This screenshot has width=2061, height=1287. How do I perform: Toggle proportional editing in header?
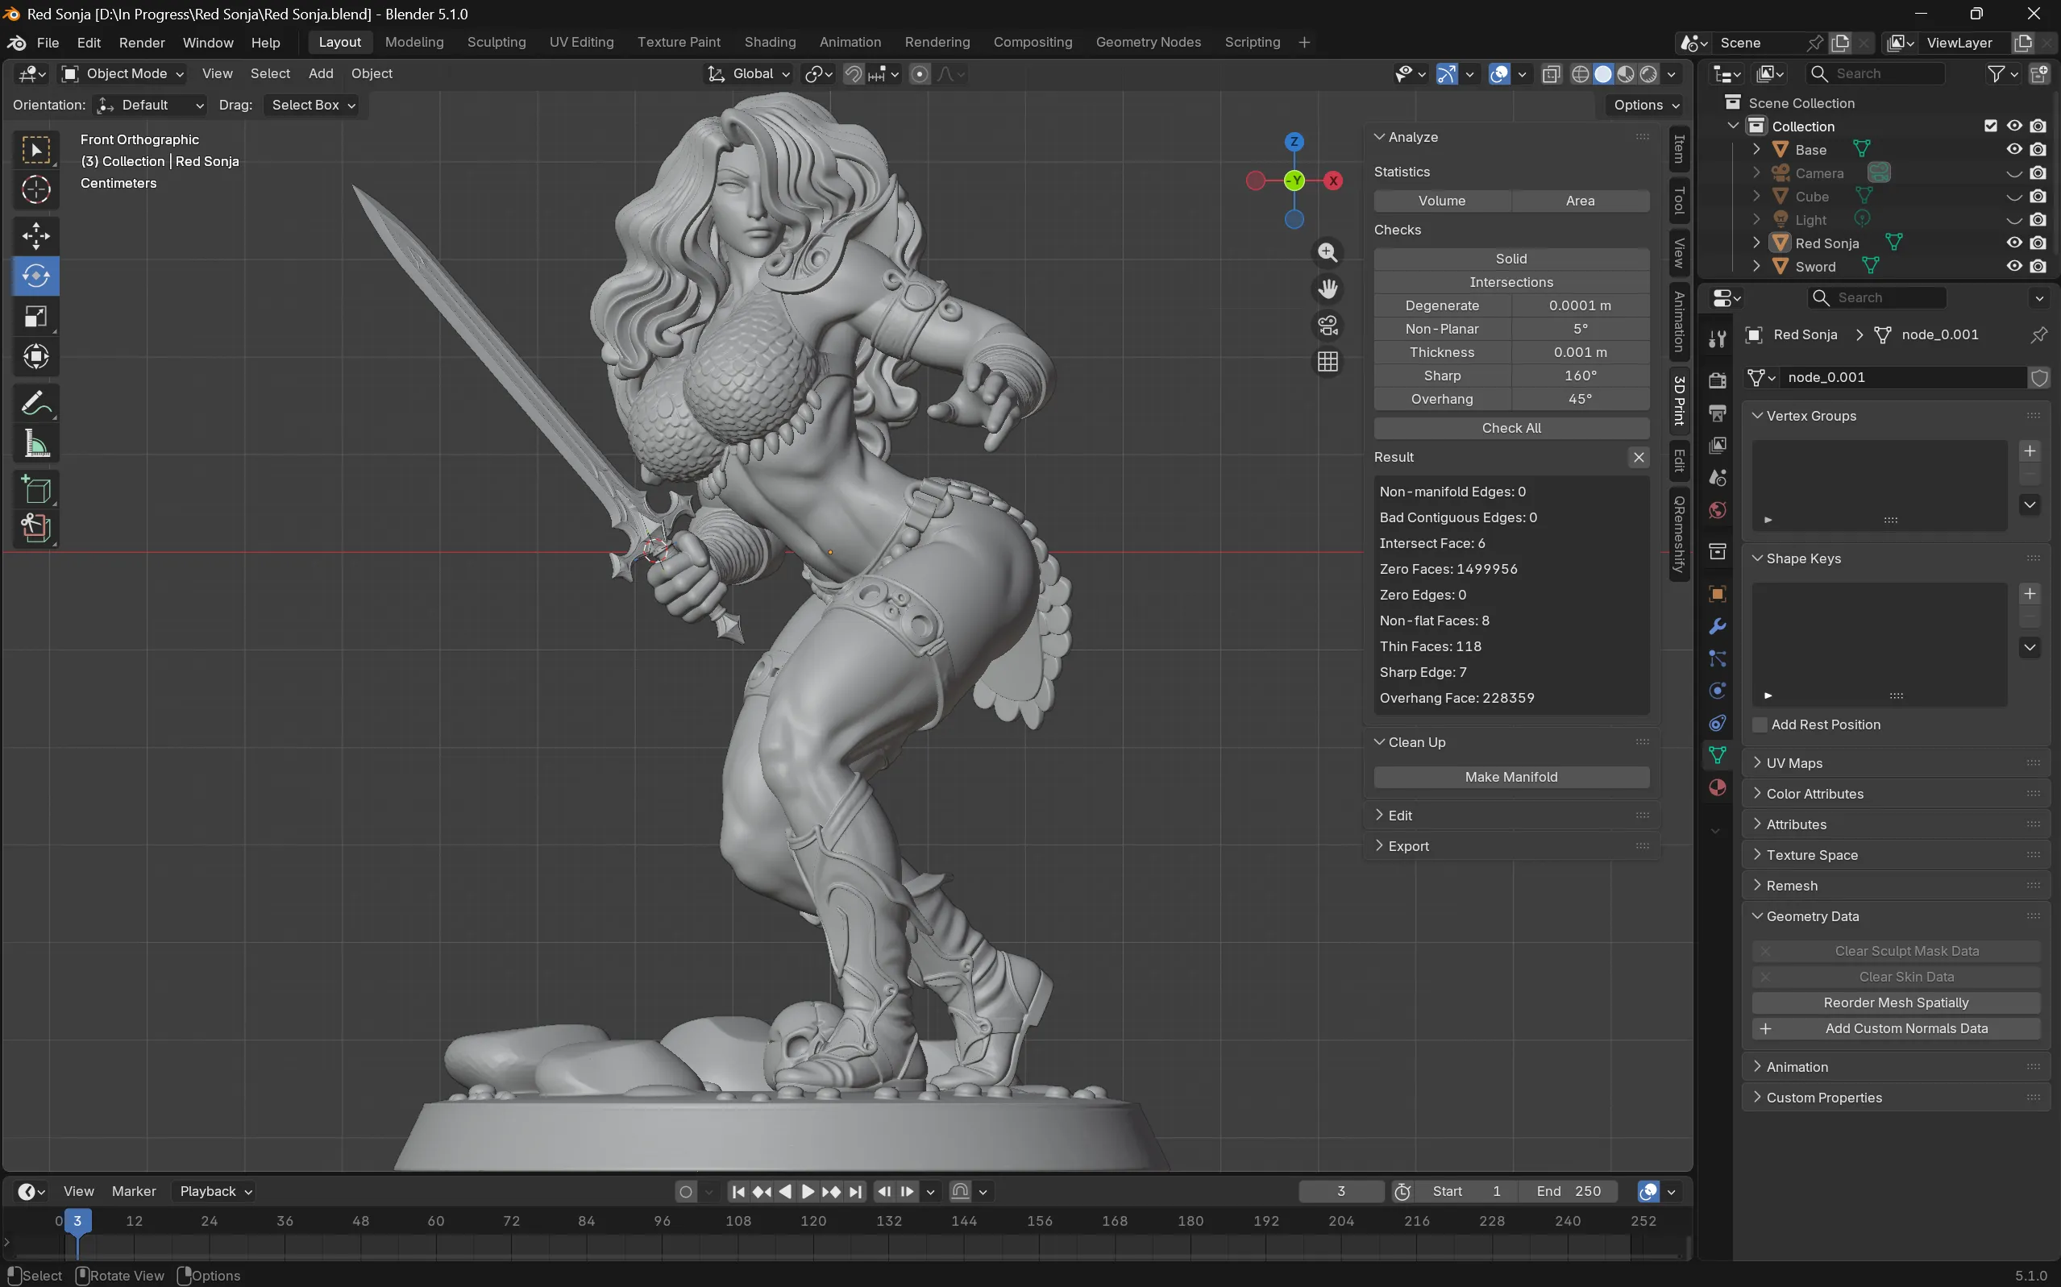920,74
